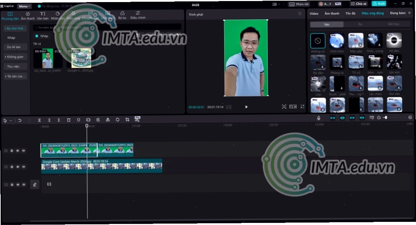Mute the Google-Core-Update track

[x=23, y=167]
